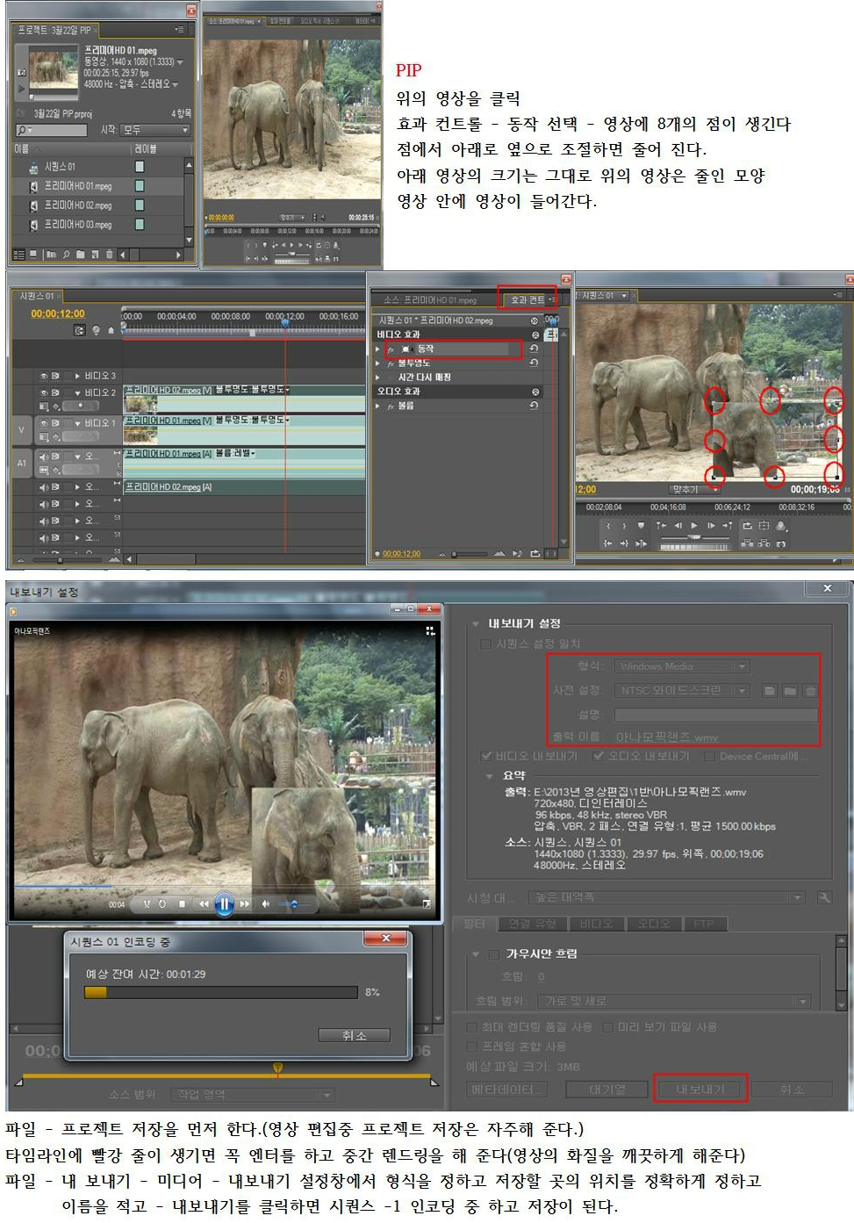
Task: Toggle eye visibility for track 비디오 3
Action: point(44,376)
